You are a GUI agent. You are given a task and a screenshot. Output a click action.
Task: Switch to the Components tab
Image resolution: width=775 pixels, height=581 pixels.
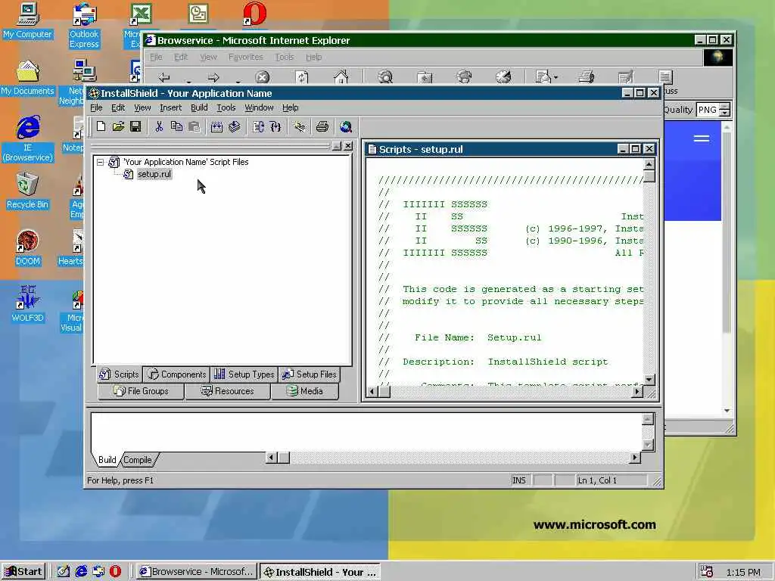click(176, 374)
